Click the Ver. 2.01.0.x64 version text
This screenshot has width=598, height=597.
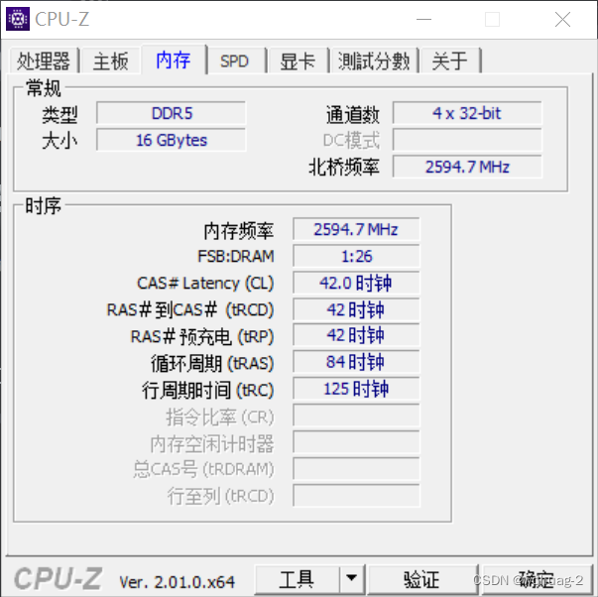tap(177, 582)
